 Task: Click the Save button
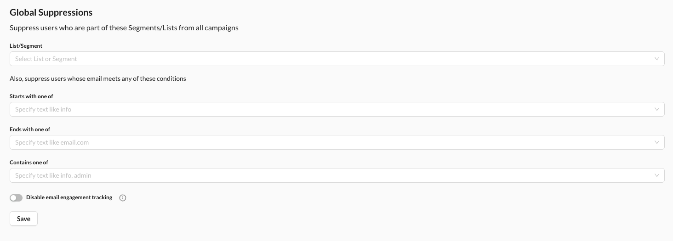click(23, 219)
